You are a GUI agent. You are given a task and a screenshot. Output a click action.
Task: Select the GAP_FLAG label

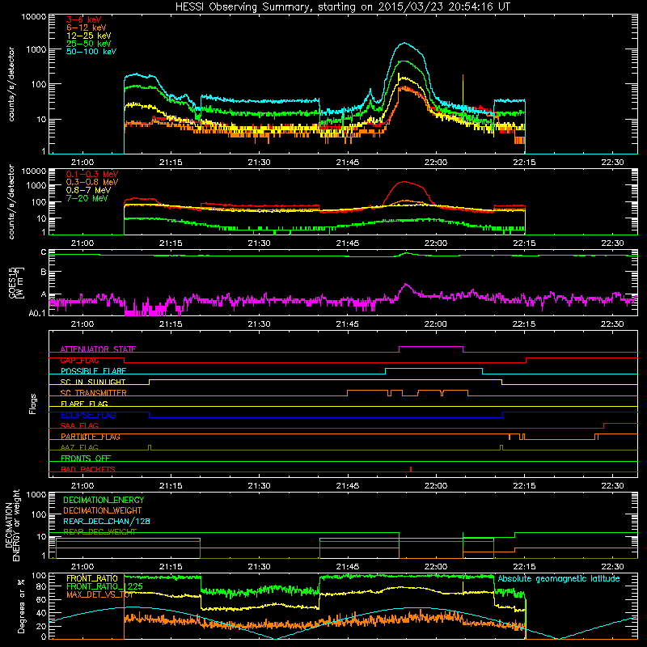(79, 360)
